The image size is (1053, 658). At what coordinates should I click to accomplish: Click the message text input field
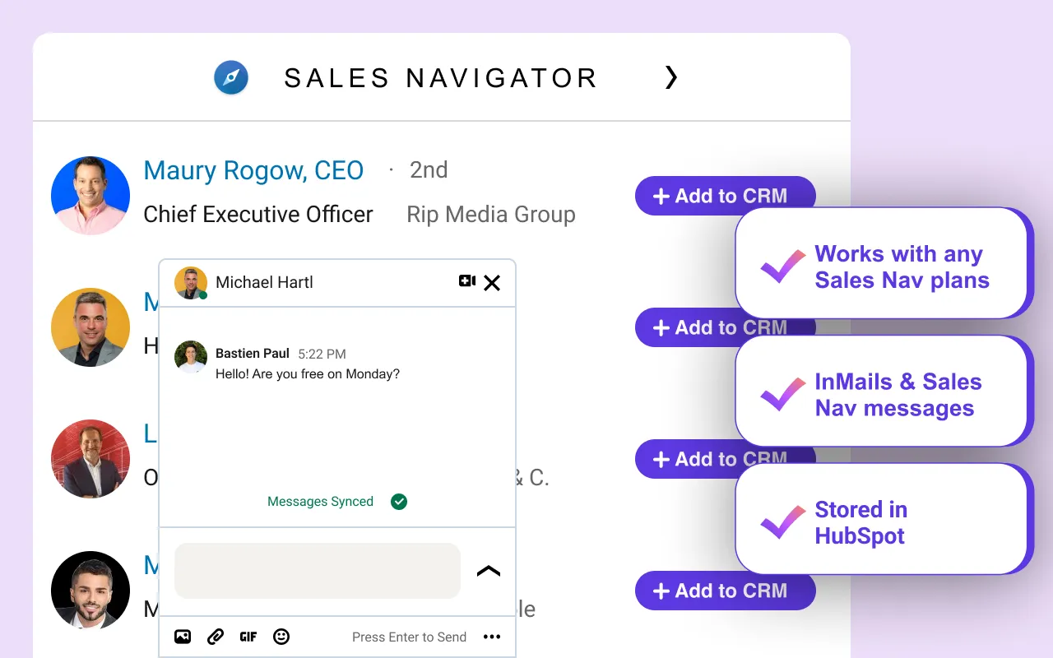tap(317, 571)
